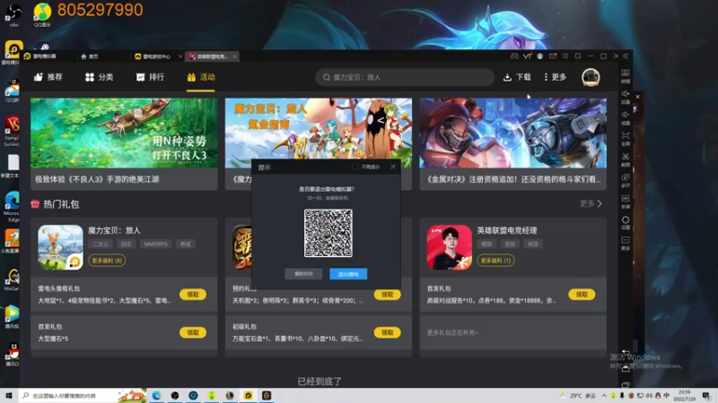Click the user avatar in the header
The image size is (718, 403).
591,77
